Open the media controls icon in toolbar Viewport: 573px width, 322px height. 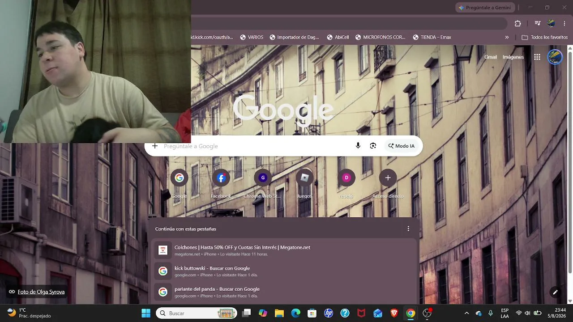pyautogui.click(x=538, y=24)
